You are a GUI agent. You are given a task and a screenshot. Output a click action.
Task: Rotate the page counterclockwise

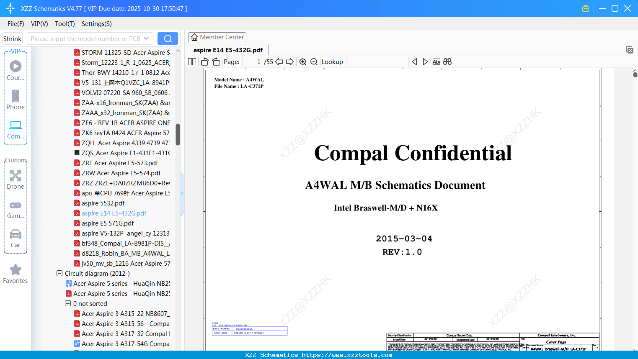205,62
